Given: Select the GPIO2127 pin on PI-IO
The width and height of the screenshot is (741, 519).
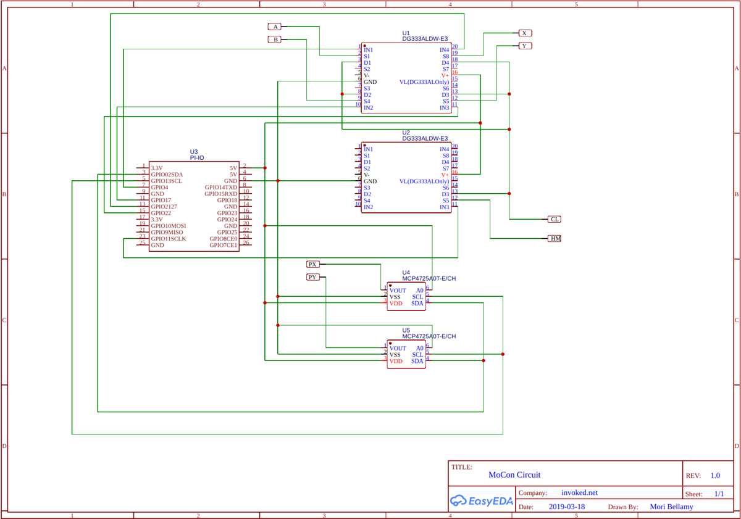Looking at the screenshot, I should [164, 207].
